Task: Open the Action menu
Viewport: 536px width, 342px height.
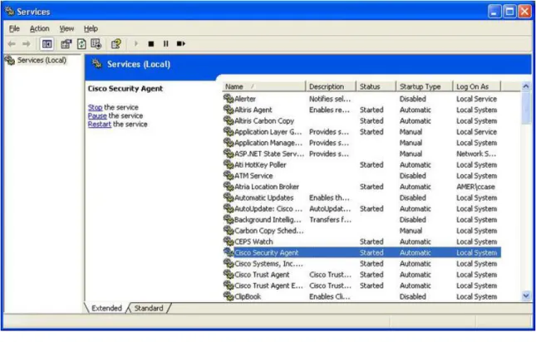Action: (x=39, y=29)
